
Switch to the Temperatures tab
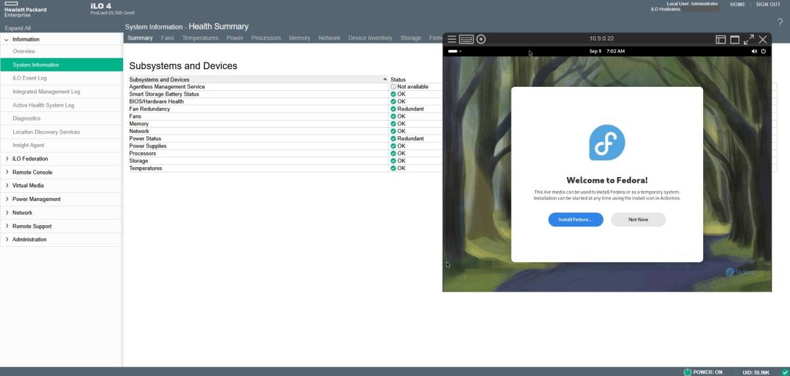pyautogui.click(x=200, y=38)
